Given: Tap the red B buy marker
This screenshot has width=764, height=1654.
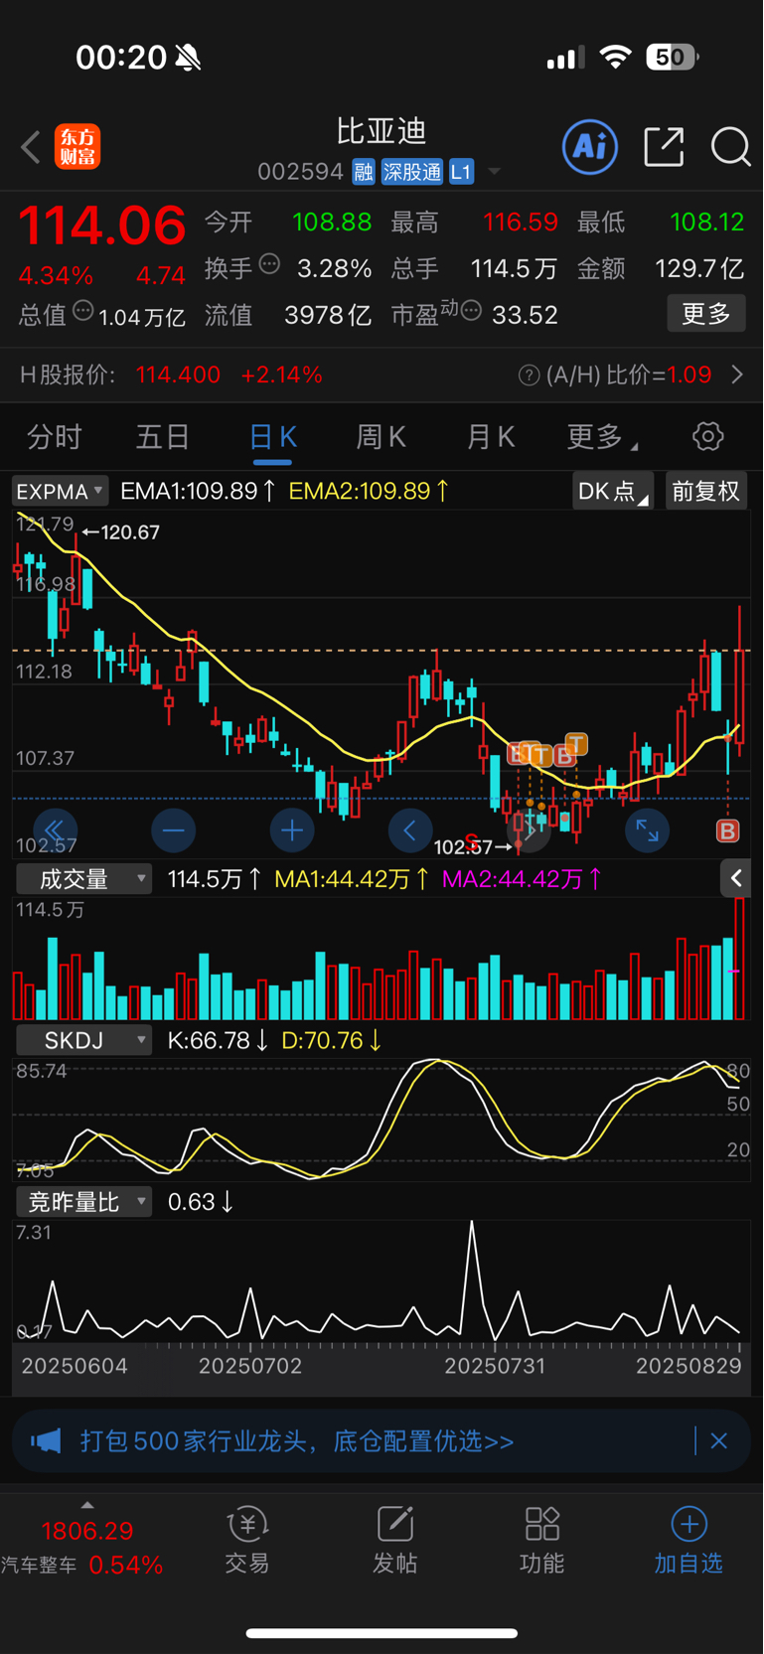Looking at the screenshot, I should click(x=728, y=830).
